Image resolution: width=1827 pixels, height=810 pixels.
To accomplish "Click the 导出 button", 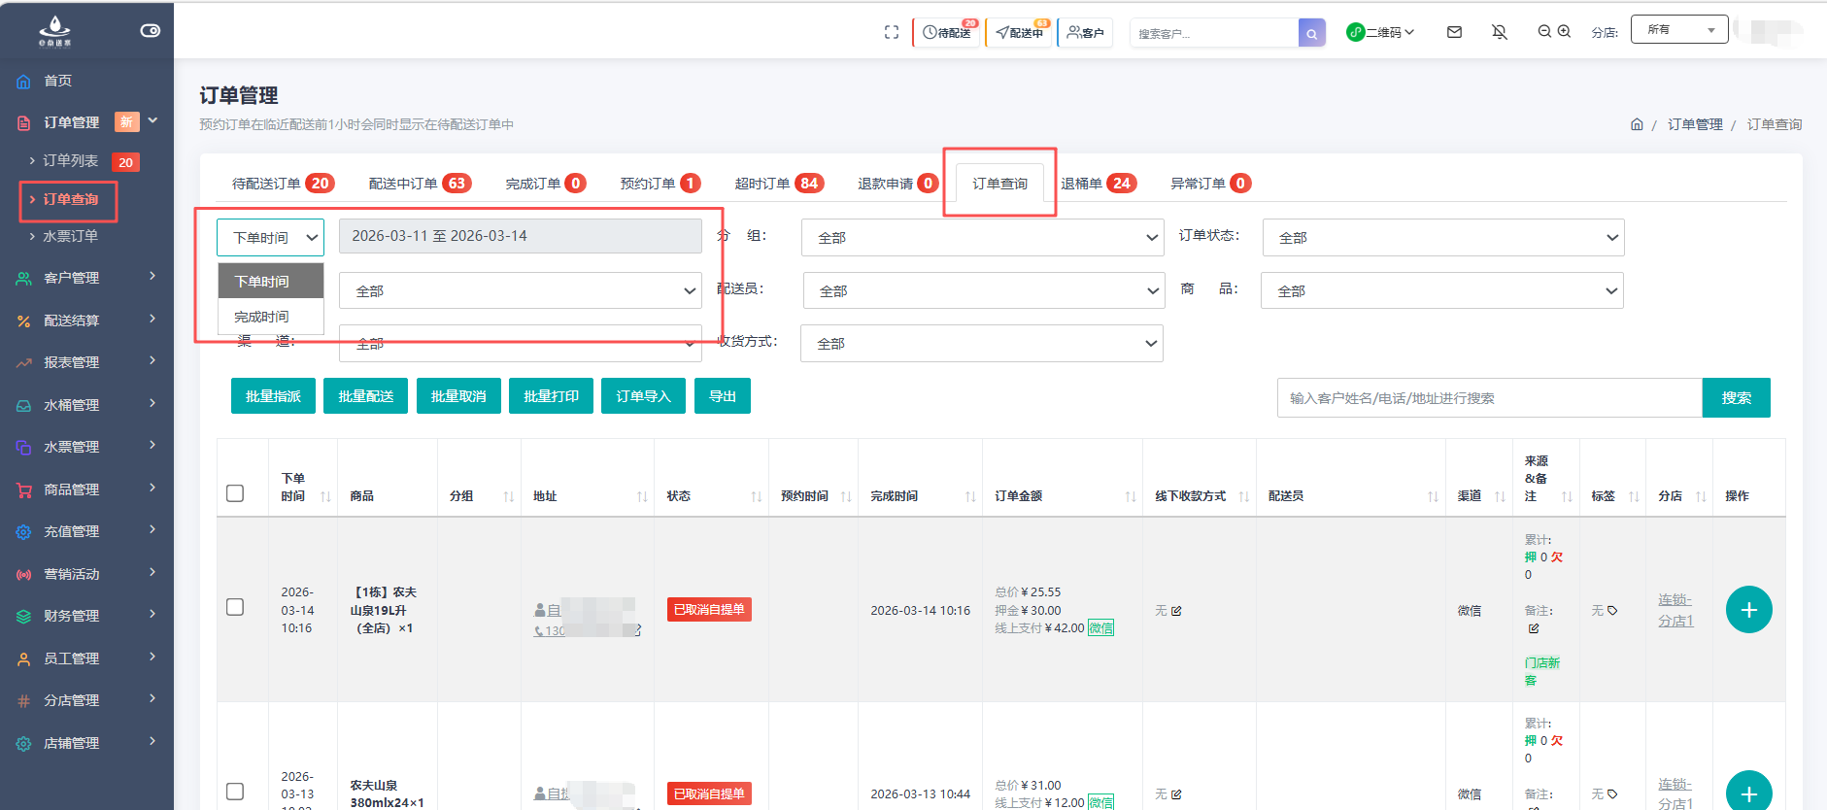I will click(722, 396).
